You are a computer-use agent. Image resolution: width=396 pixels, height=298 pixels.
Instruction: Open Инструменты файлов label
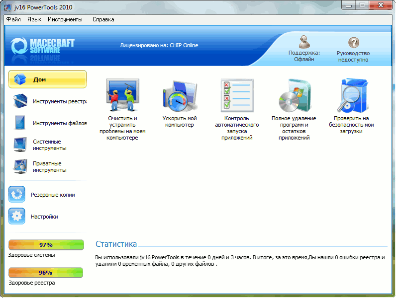point(60,123)
